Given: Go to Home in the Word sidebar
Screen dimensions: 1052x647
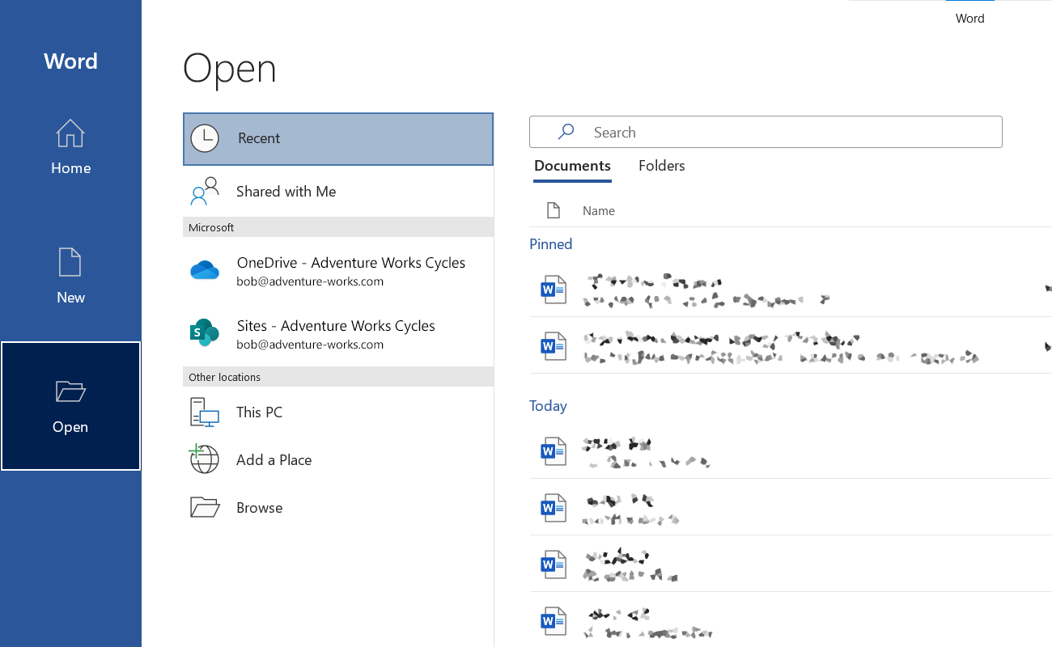Looking at the screenshot, I should tap(70, 147).
